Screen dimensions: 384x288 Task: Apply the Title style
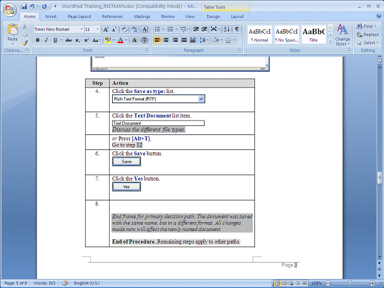(313, 34)
